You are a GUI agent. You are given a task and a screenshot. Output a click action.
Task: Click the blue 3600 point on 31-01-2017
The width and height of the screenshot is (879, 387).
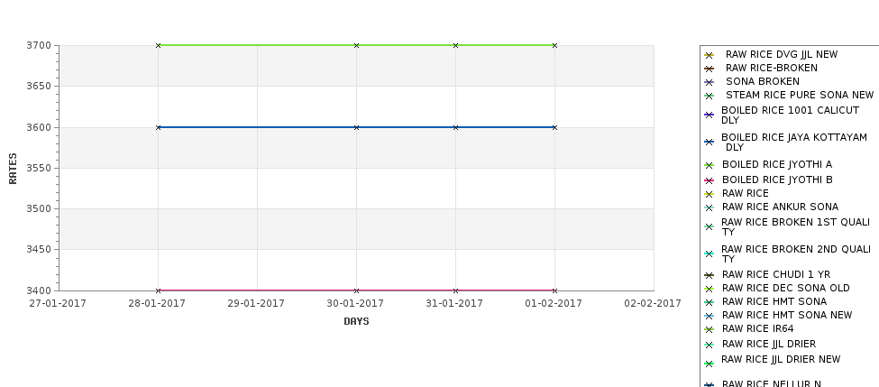pyautogui.click(x=455, y=127)
